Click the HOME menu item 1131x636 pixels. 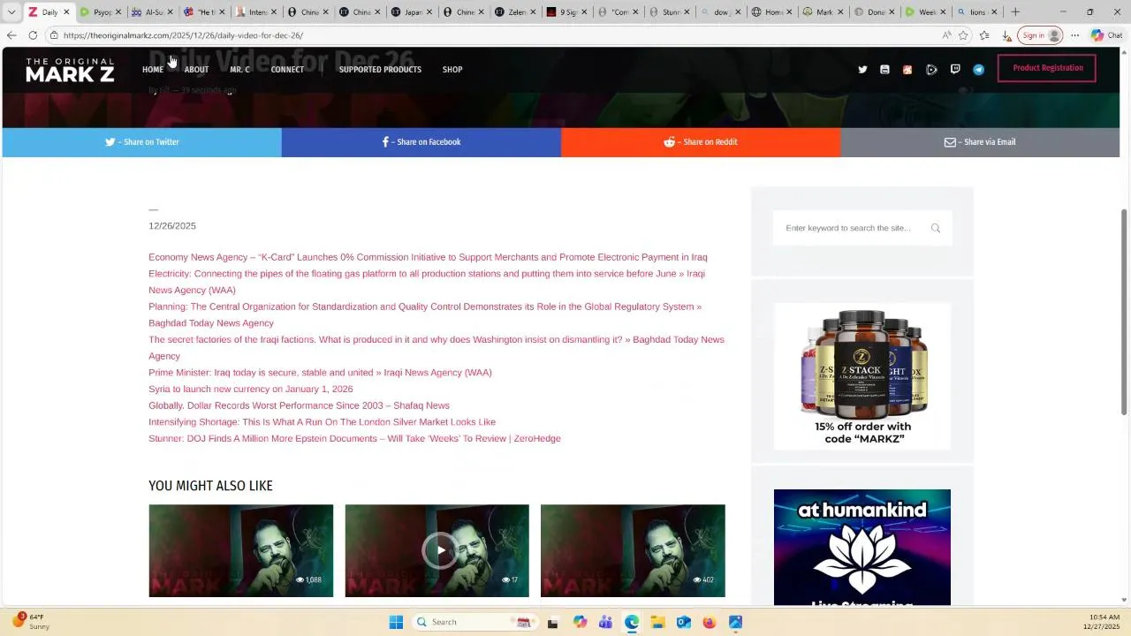153,70
